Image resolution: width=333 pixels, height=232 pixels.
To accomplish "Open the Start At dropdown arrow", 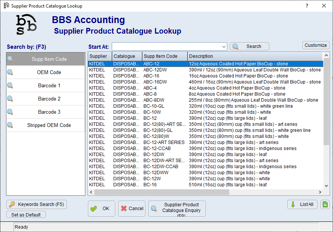I will 223,46.
